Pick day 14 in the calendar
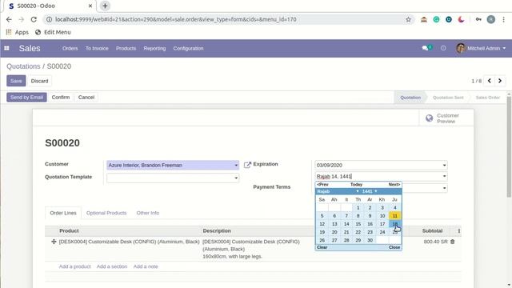 tap(346, 224)
